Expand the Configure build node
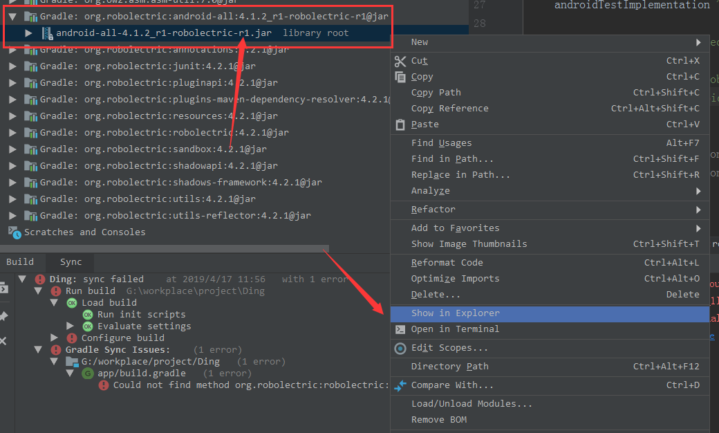Screen dimensions: 719x433 click(x=54, y=338)
